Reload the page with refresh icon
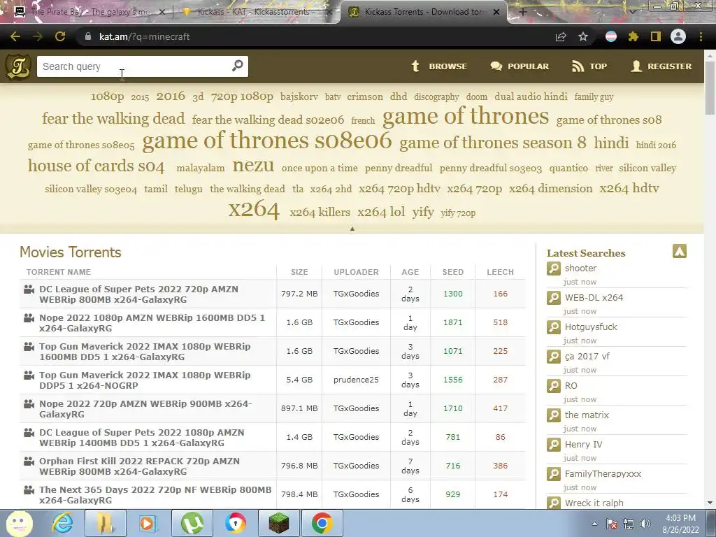This screenshot has width=716, height=537. [x=60, y=36]
